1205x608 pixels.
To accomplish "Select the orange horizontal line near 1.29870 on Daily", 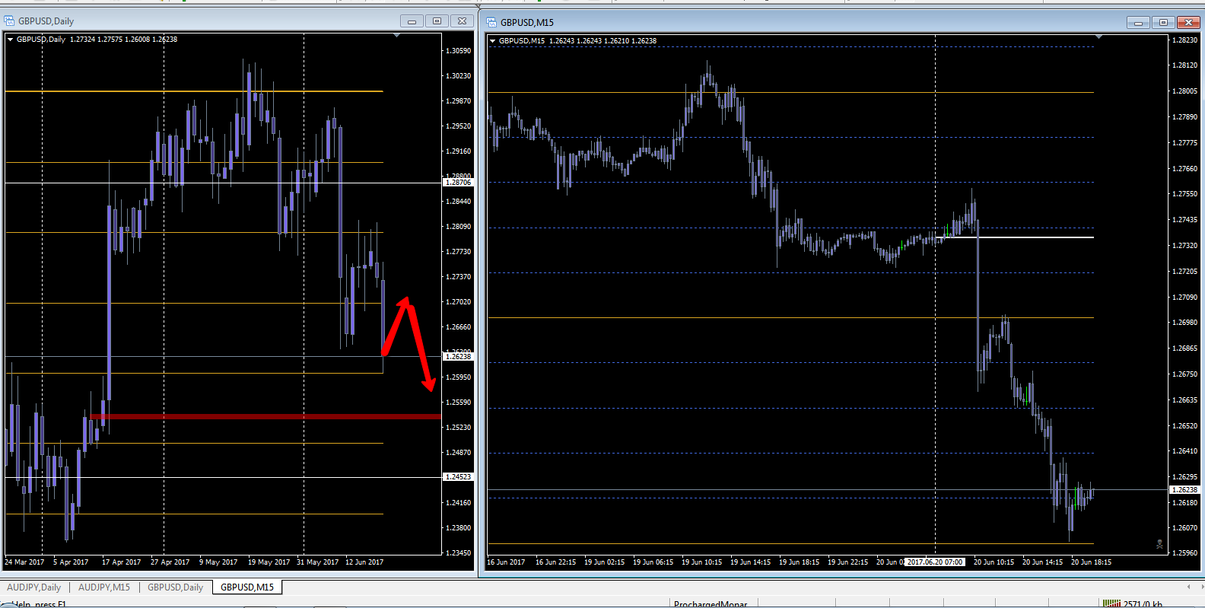I will tap(194, 91).
